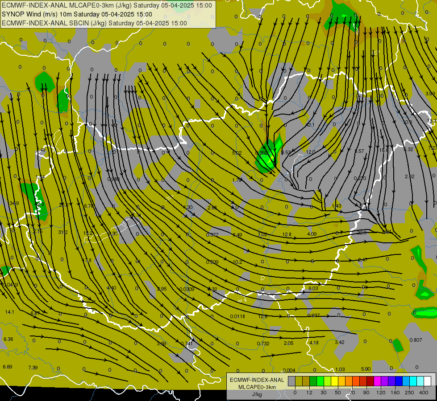This screenshot has height=401, width=437.
Task: Click the legend's MLCAPE0-3km label
Action: (x=257, y=387)
